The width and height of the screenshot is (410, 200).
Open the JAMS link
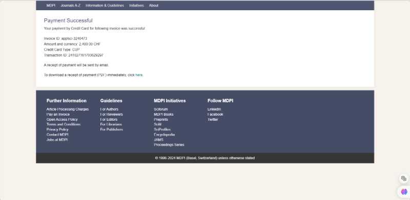pos(158,140)
